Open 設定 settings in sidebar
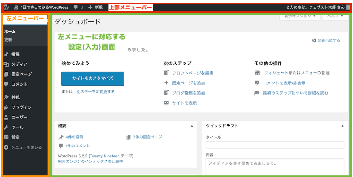Image resolution: width=353 pixels, height=177 pixels. tap(15, 137)
